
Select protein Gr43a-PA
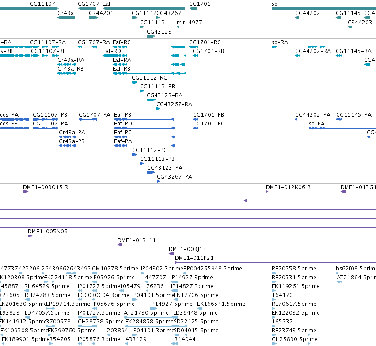[x=72, y=133]
